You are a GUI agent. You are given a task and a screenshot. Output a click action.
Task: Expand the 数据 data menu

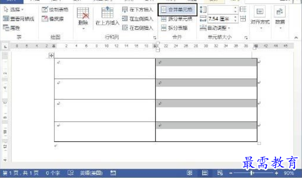click(280, 18)
